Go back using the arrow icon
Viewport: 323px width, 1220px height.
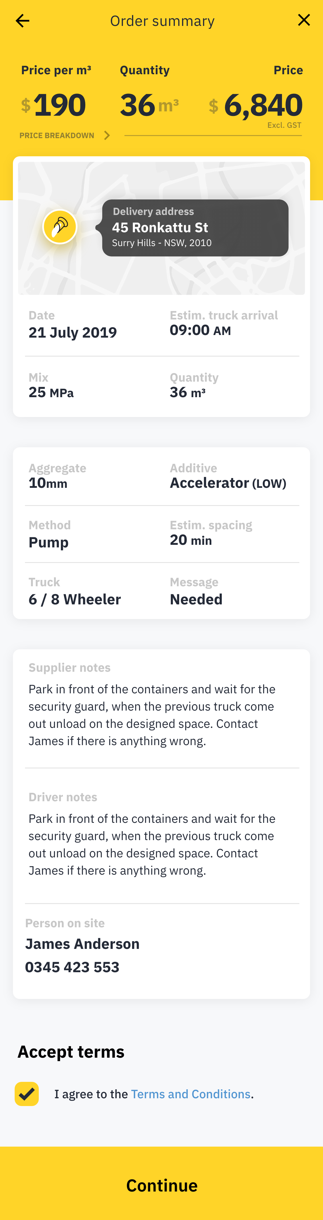(x=22, y=21)
